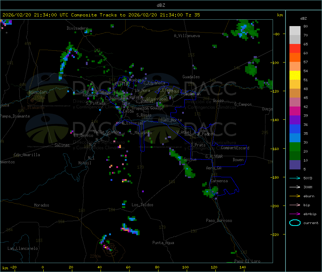Viewport: 322px width, 272px height.
Task: Click the G_Campos place label
Action: coord(243,104)
